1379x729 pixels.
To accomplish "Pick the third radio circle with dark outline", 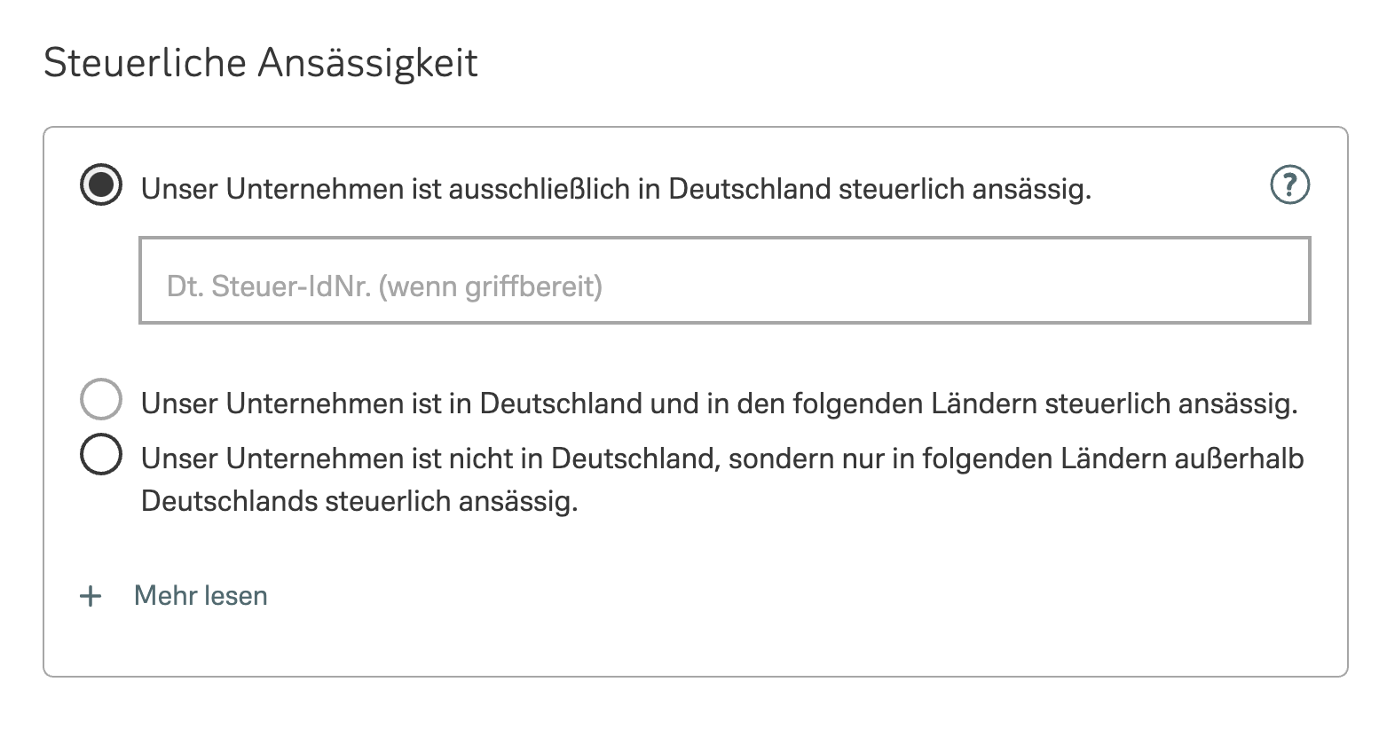I will [x=101, y=455].
